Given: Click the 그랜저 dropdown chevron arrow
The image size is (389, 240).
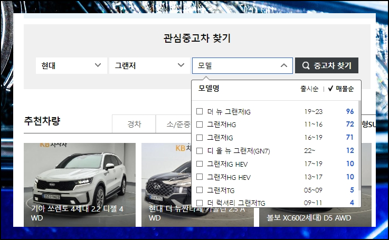Looking at the screenshot, I should [x=181, y=65].
